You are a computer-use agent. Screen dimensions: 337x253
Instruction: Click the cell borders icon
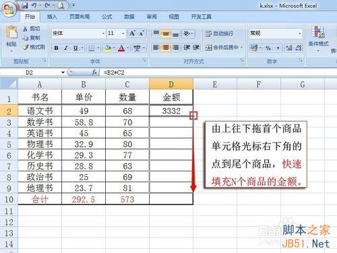(91, 48)
